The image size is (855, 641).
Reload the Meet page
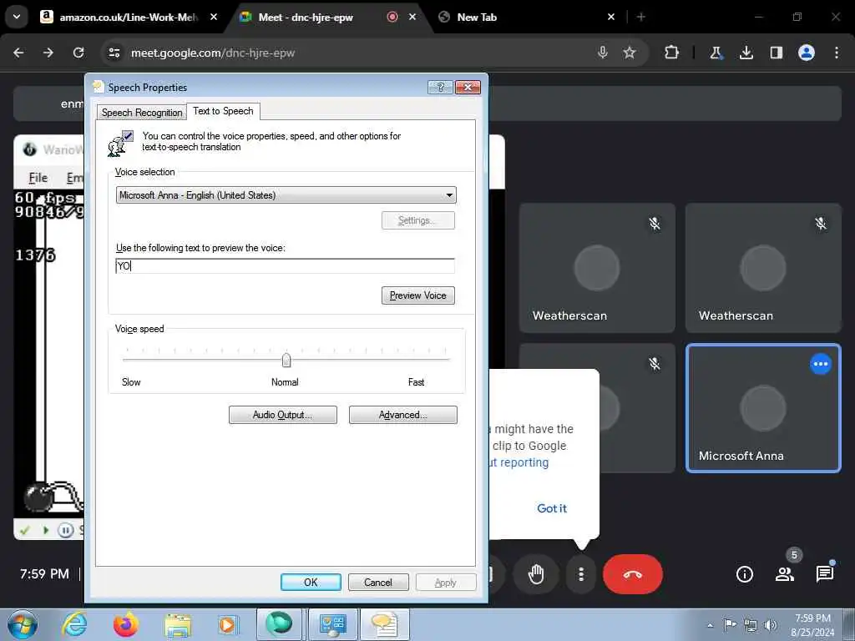(78, 53)
